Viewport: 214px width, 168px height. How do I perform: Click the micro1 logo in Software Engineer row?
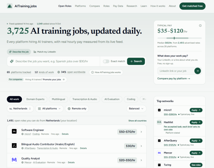[14, 132]
